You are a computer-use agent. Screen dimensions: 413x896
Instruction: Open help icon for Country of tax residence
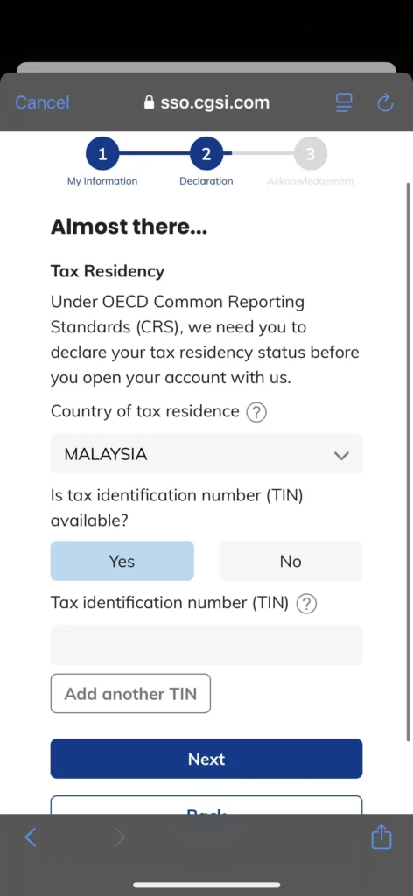pos(256,412)
